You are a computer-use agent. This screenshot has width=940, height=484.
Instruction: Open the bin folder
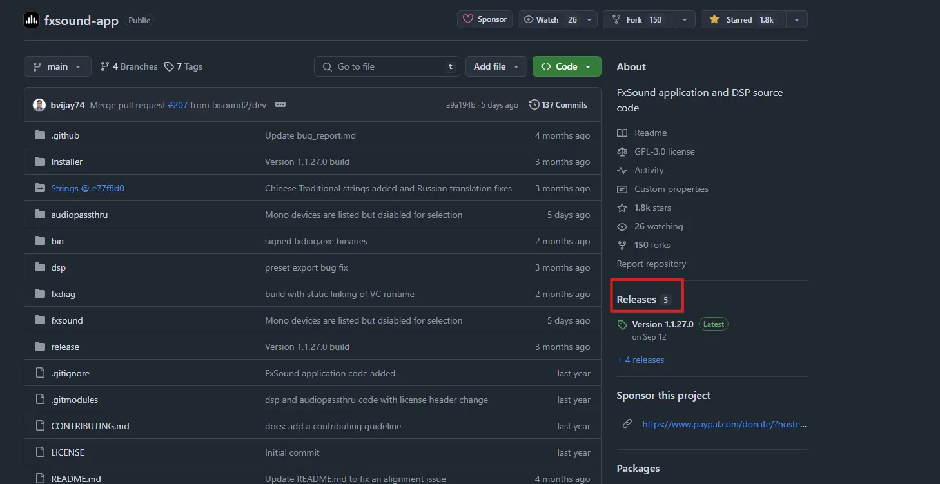tap(57, 241)
